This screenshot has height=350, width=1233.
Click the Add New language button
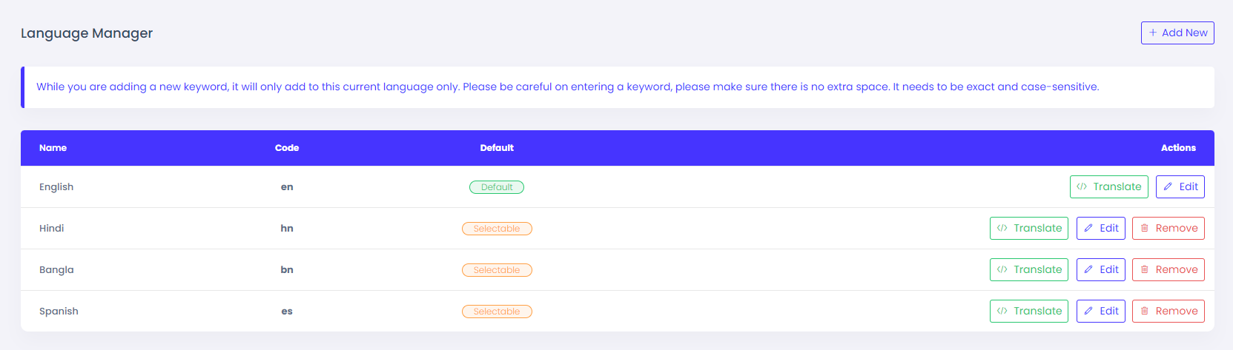click(x=1177, y=33)
